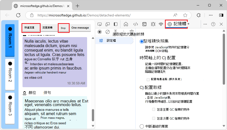Select the 記憶體 Memory tool tab

coord(177,24)
